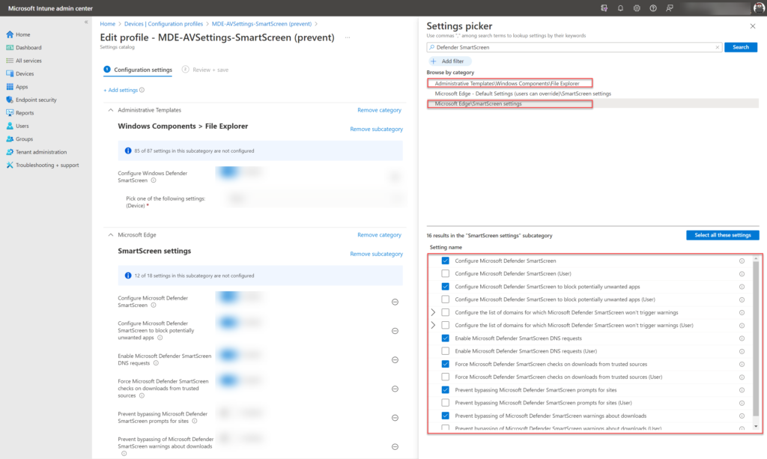Expand list of domains SmartScreen won't trigger warnings
Screen dimensions: 767x459
(x=433, y=312)
